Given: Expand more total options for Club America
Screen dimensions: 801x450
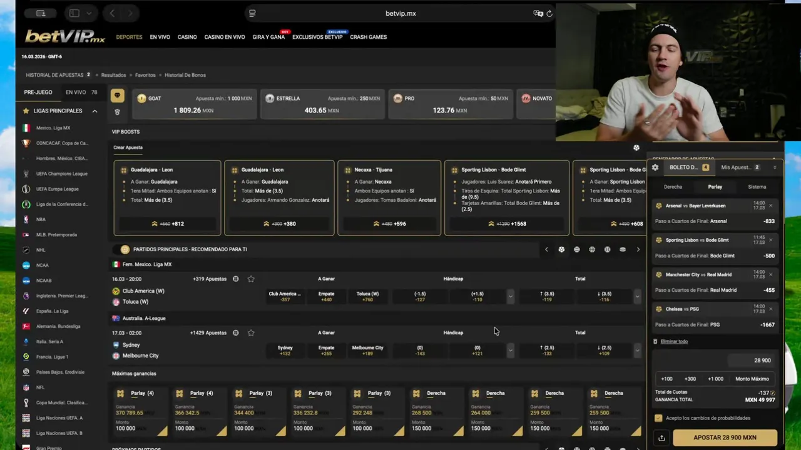Looking at the screenshot, I should pyautogui.click(x=637, y=296).
